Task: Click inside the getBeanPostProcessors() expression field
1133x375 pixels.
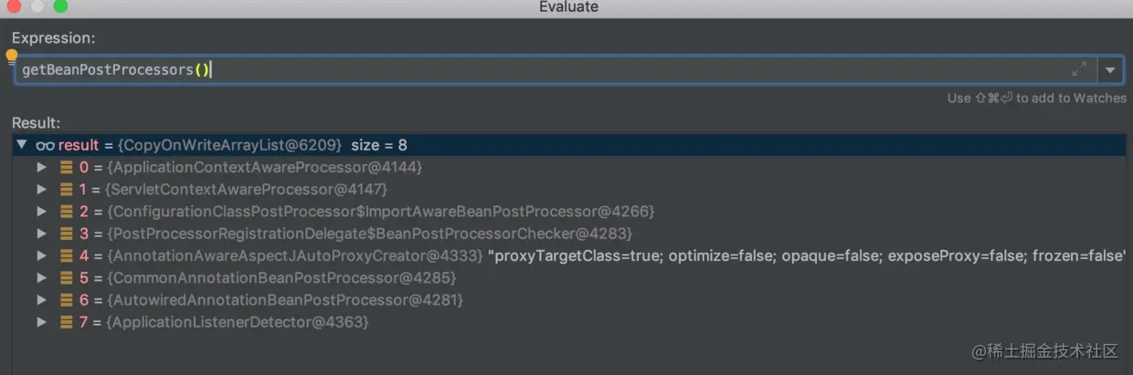Action: point(548,69)
